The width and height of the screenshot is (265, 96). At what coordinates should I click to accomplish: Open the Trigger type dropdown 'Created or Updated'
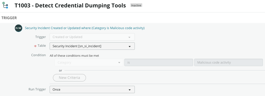click(92, 37)
